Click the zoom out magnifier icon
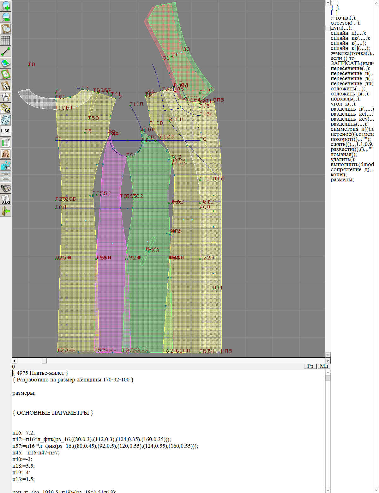Viewport: 379px width, 493px height. click(6, 17)
